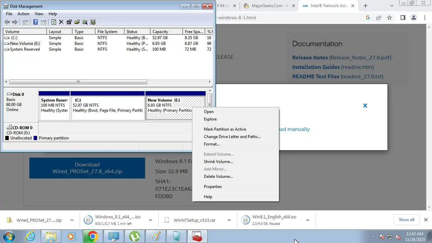Image resolution: width=432 pixels, height=243 pixels.
Task: Click the Open folder toolbar icon
Action: (x=77, y=22)
